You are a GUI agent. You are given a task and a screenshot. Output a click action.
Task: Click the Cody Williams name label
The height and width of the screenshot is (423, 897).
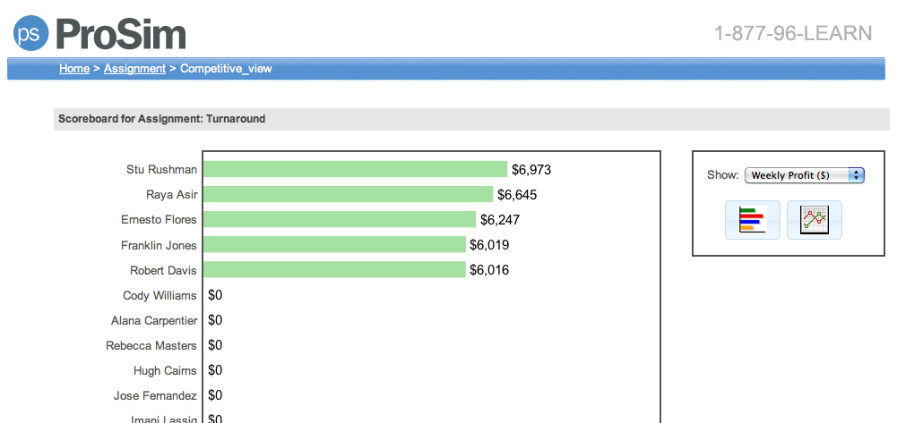(x=160, y=295)
